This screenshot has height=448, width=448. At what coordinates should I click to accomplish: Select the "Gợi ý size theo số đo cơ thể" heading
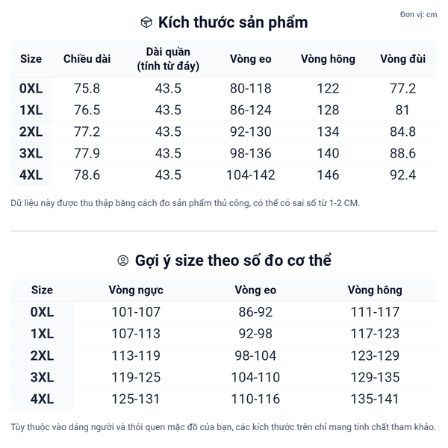coord(234,261)
